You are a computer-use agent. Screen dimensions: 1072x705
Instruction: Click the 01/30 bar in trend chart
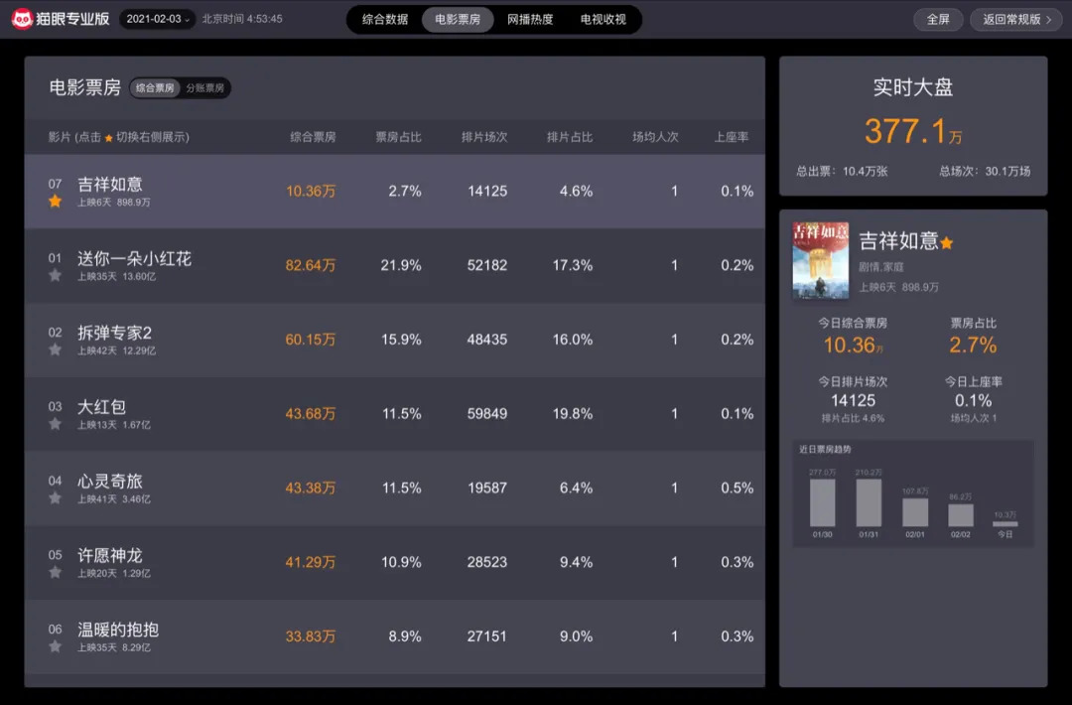[x=823, y=502]
